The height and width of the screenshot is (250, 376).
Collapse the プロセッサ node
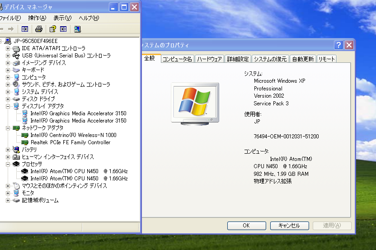pyautogui.click(x=8, y=164)
